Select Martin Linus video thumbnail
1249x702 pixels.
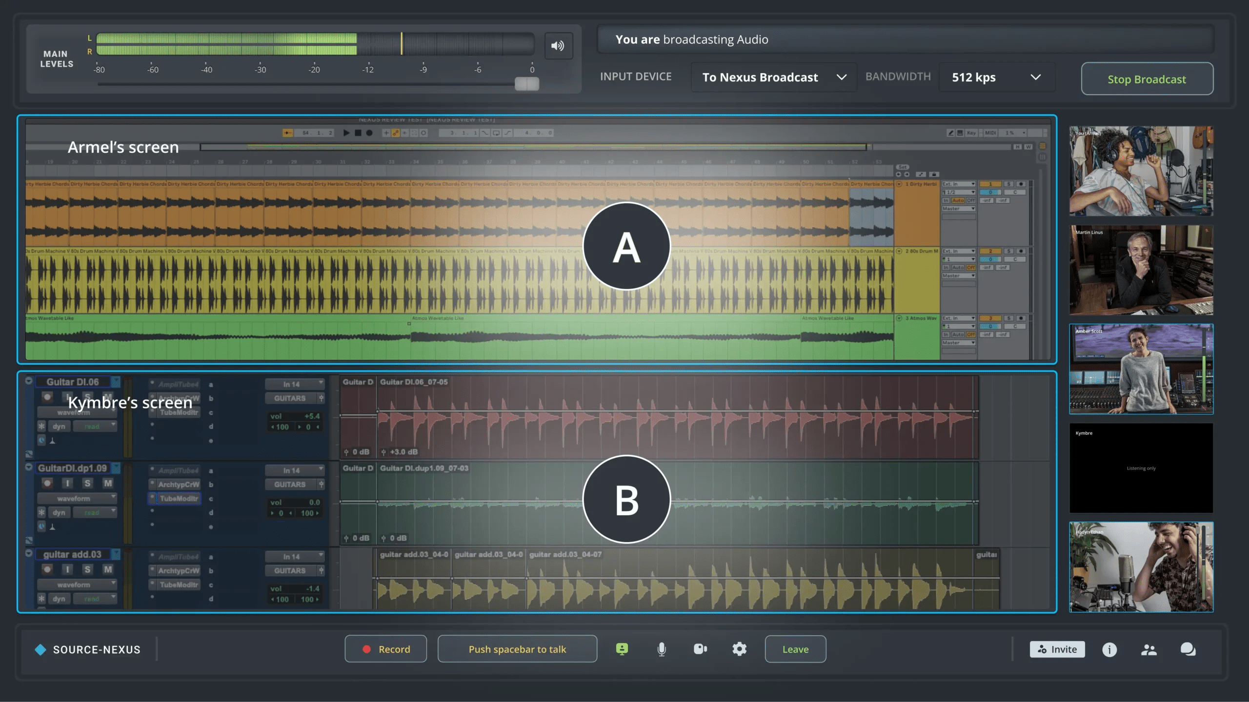click(1141, 270)
